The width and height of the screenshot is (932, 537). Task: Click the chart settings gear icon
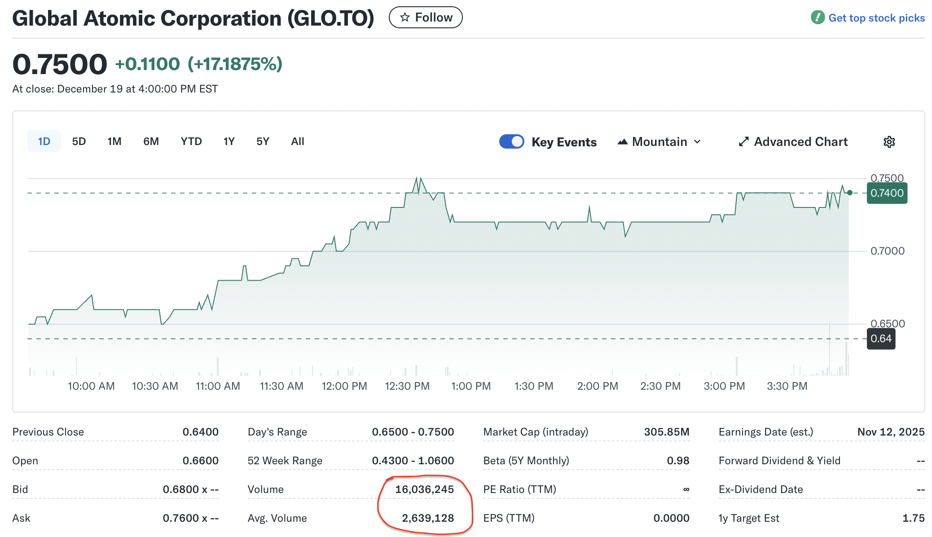[889, 142]
